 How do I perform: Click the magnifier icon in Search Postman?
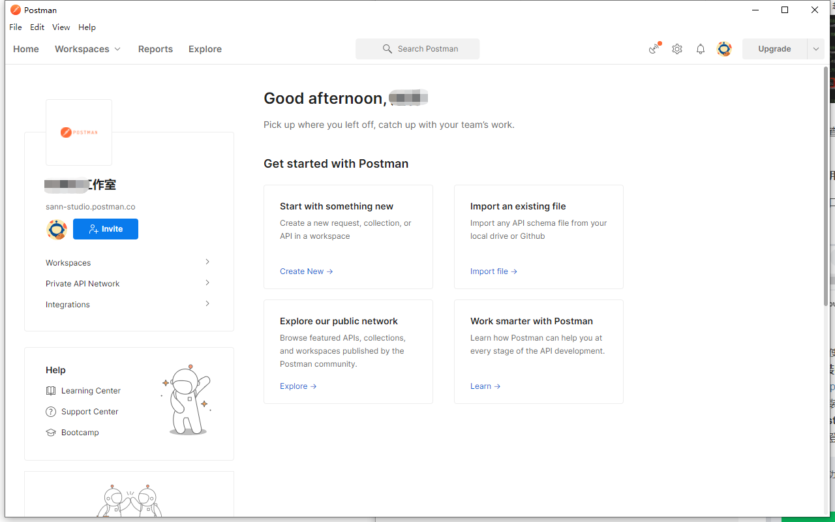click(387, 49)
